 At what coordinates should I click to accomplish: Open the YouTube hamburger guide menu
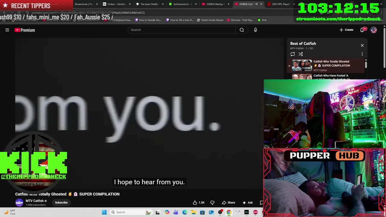point(7,30)
